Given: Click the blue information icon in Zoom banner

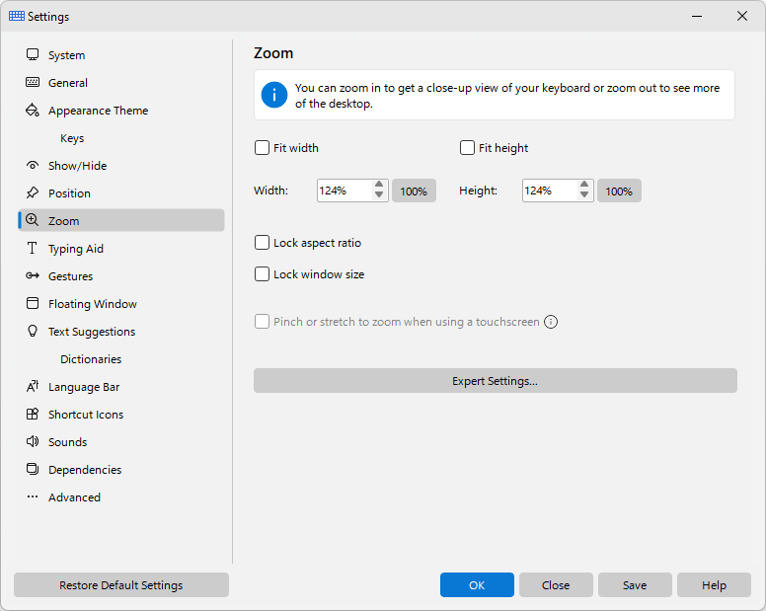Looking at the screenshot, I should (x=274, y=95).
